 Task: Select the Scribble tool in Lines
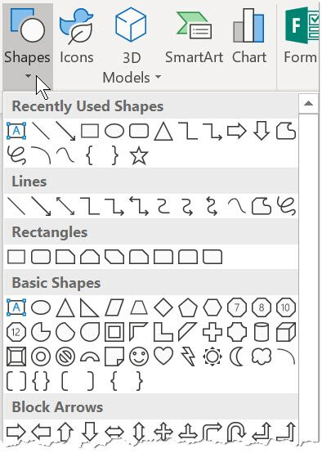(x=286, y=206)
